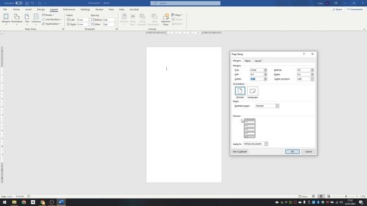Viewport: 367px width, 206px height.
Task: Switch to the References ribbon tab
Action: (69, 9)
